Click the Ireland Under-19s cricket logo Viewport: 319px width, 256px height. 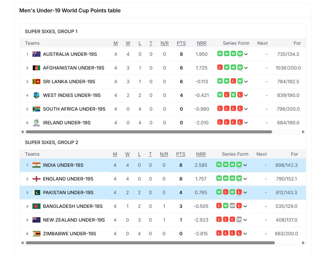tap(36, 123)
